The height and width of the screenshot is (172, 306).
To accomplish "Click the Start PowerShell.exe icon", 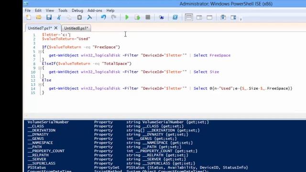I will [175, 17].
